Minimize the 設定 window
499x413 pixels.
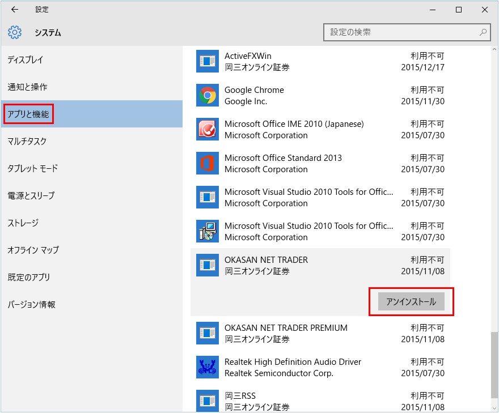click(433, 10)
